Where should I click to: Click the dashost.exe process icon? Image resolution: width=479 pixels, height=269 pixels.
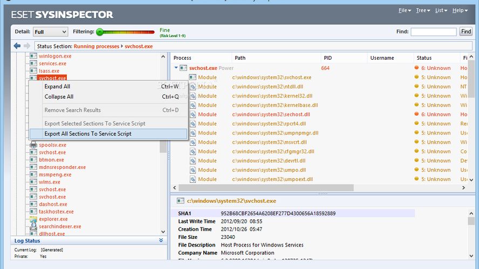click(33, 204)
